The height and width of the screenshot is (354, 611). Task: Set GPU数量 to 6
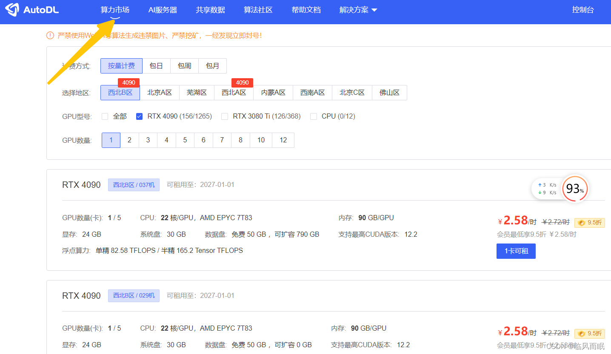[x=203, y=140]
